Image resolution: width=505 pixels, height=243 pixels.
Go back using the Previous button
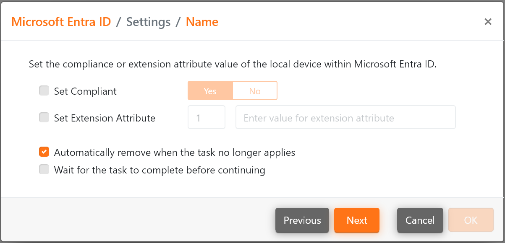coord(302,220)
